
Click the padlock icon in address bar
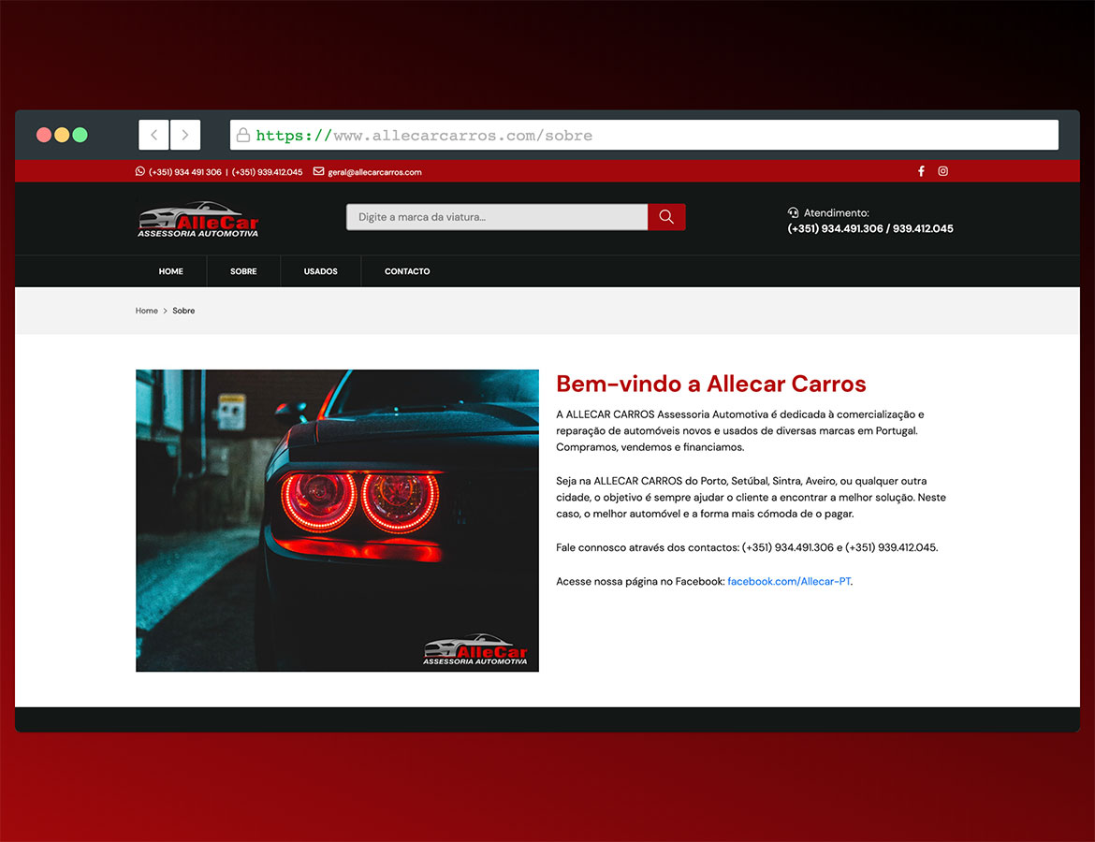click(x=243, y=135)
